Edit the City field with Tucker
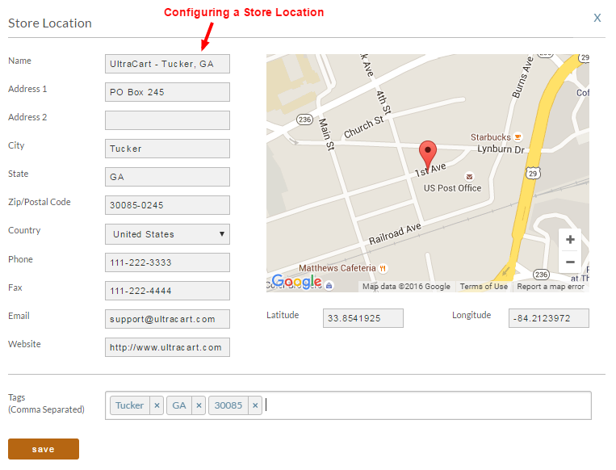The width and height of the screenshot is (616, 470). (167, 149)
